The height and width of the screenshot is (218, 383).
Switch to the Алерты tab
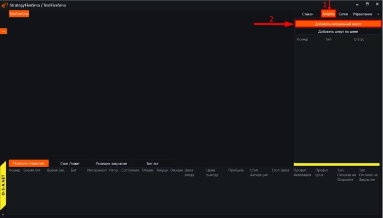point(328,14)
